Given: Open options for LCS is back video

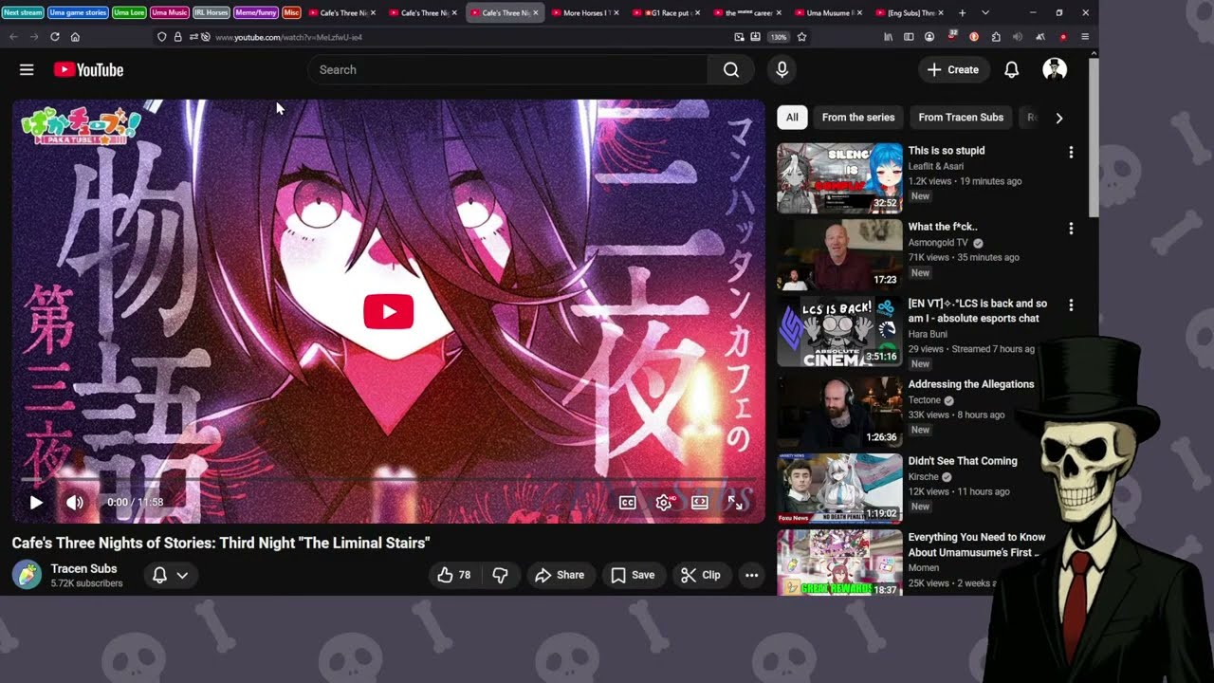Looking at the screenshot, I should [x=1071, y=305].
